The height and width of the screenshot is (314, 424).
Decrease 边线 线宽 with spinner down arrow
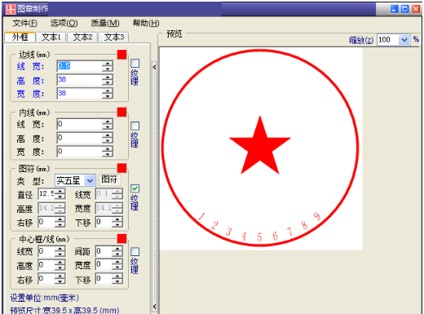(108, 69)
